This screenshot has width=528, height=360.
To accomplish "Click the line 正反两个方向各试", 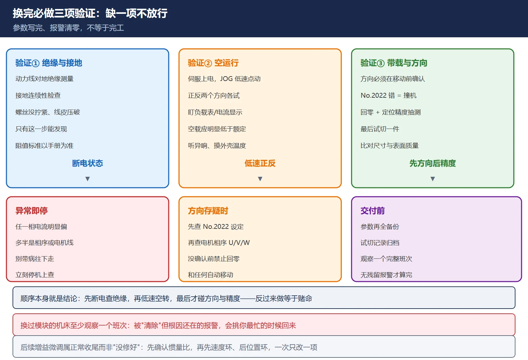I will [214, 95].
